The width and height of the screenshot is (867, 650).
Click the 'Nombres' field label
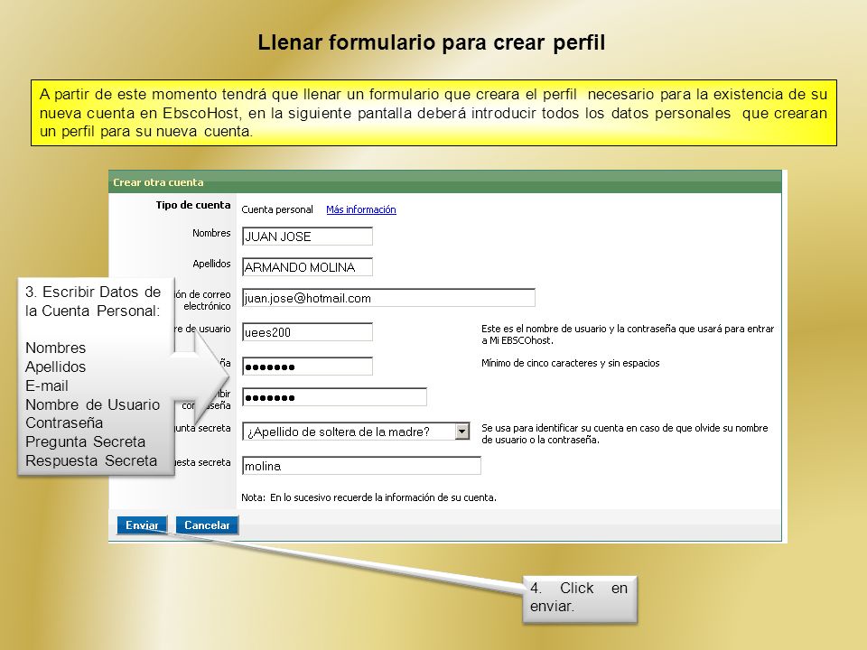211,233
